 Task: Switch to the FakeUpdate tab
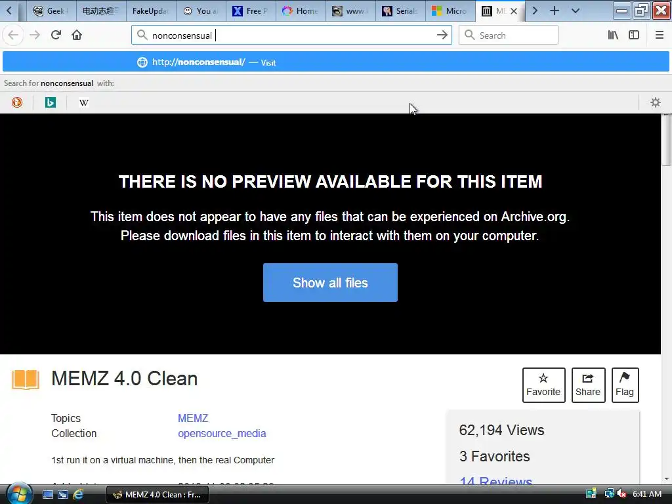pos(151,11)
